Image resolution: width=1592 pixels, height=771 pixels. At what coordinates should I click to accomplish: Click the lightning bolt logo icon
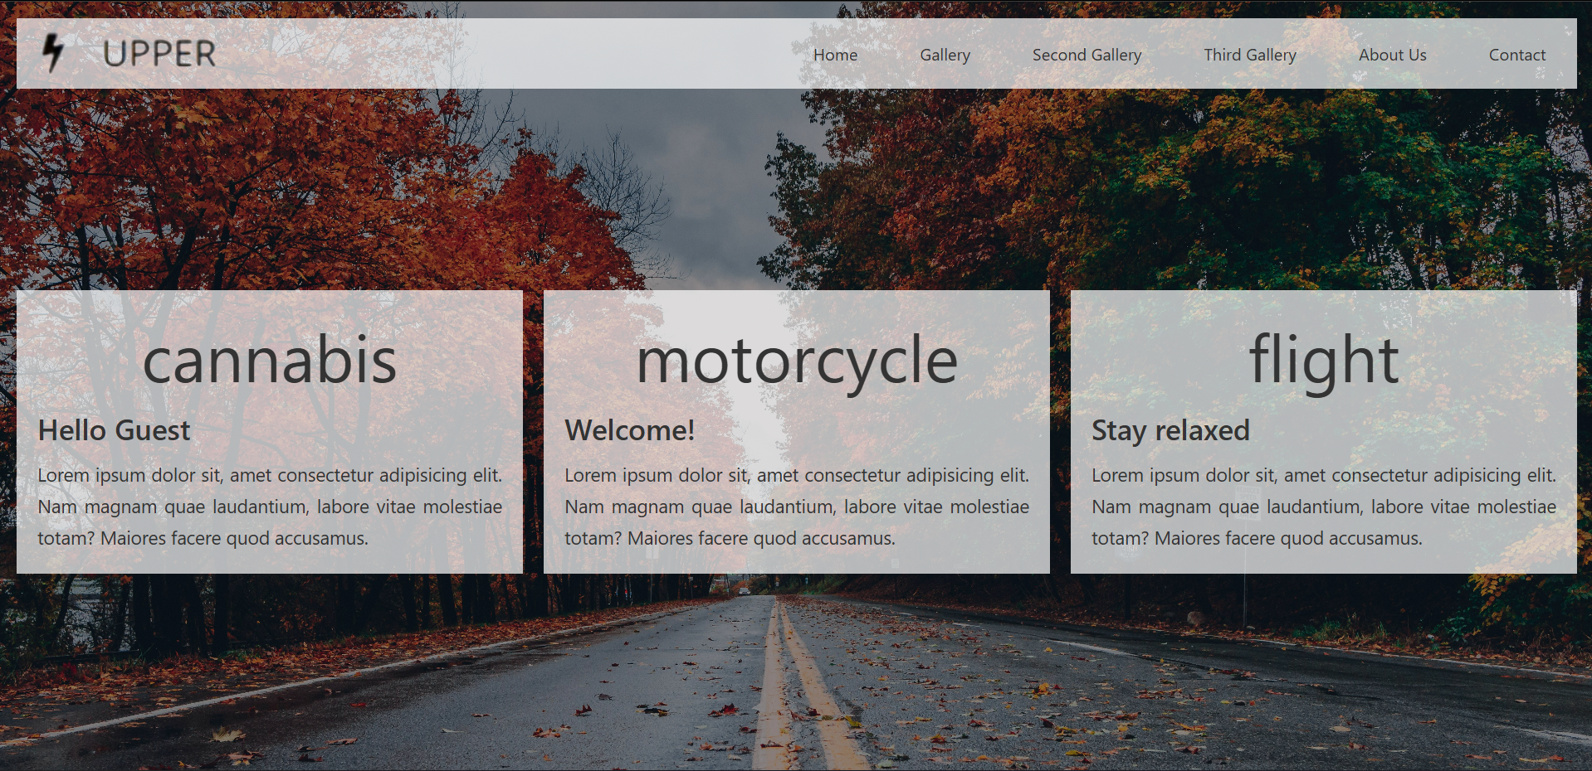click(53, 53)
